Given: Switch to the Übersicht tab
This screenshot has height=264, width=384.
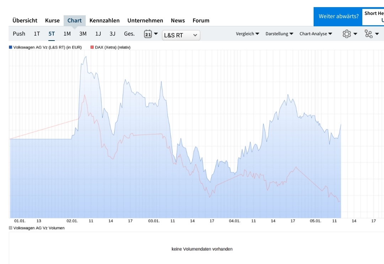Looking at the screenshot, I should pyautogui.click(x=25, y=21).
